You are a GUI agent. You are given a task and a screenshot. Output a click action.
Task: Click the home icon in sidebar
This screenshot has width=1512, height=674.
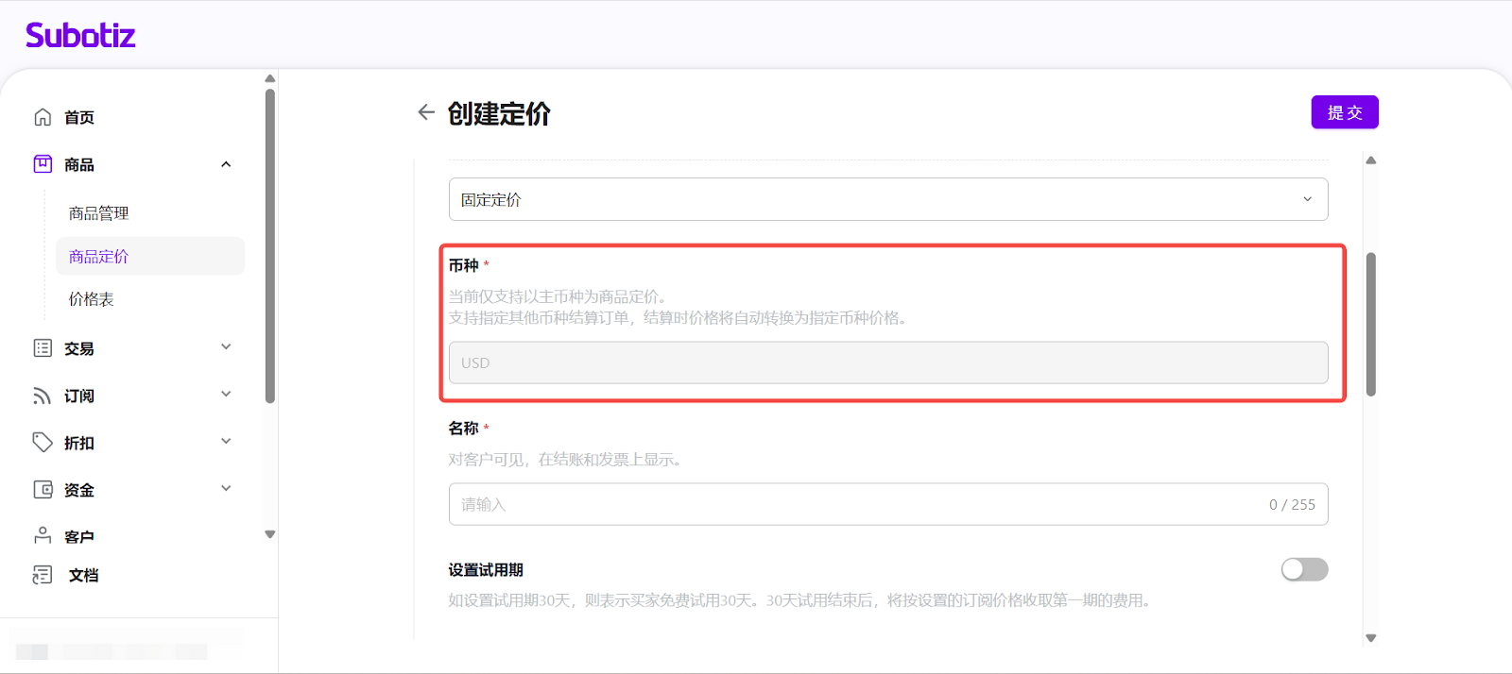tap(43, 117)
